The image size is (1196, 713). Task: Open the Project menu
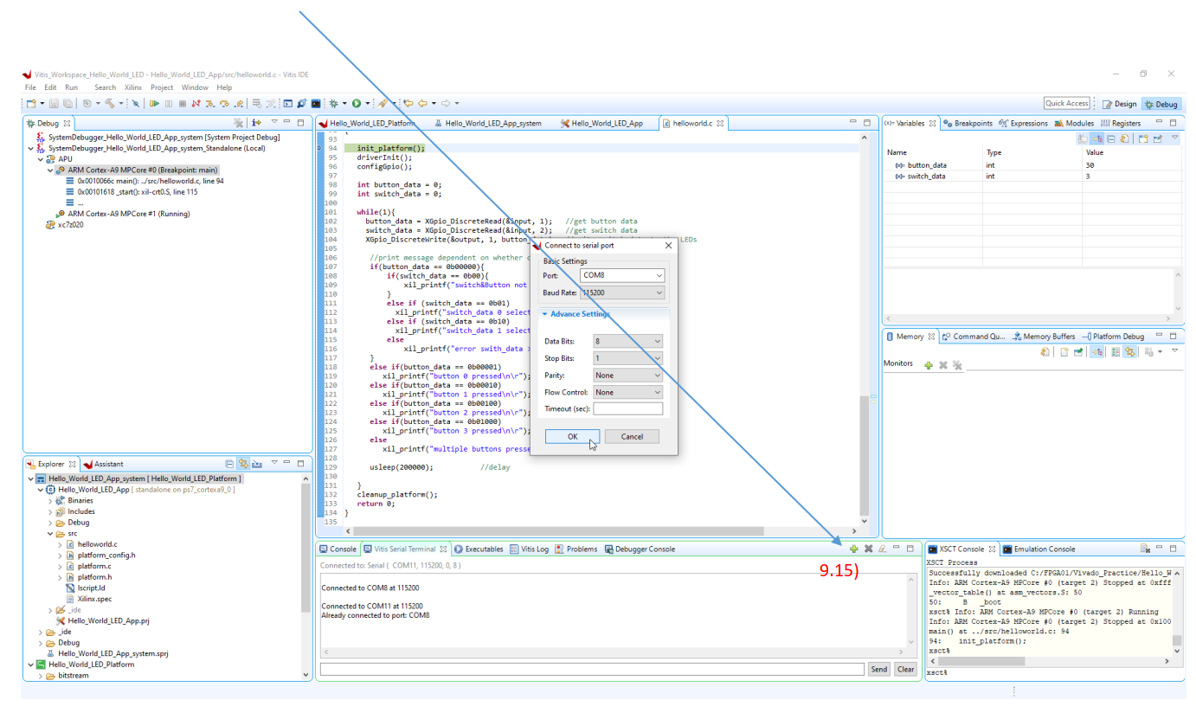coord(162,87)
